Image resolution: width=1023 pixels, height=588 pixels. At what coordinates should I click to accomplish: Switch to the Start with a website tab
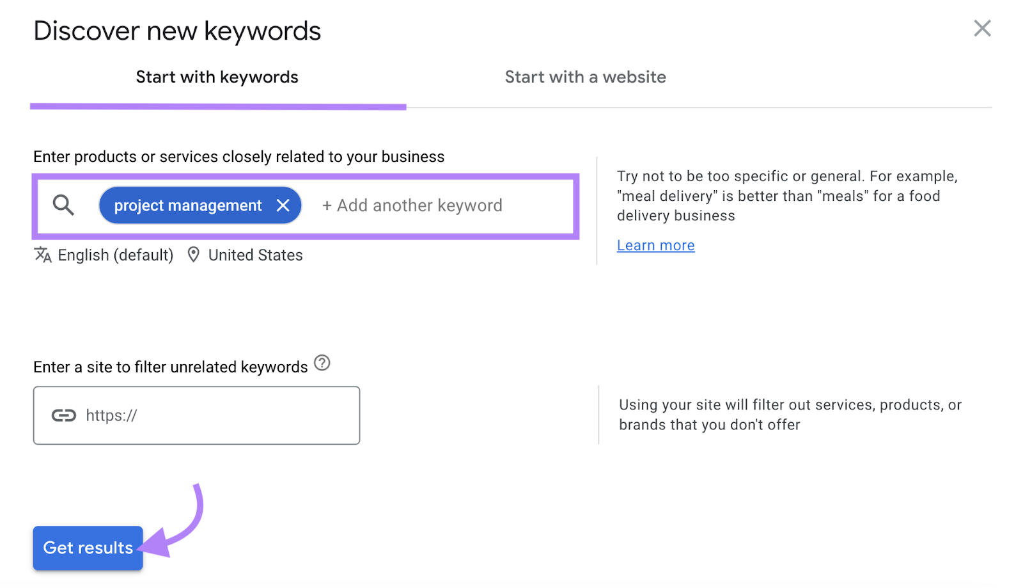coord(585,77)
